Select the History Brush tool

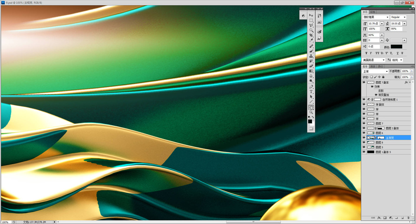[311, 61]
